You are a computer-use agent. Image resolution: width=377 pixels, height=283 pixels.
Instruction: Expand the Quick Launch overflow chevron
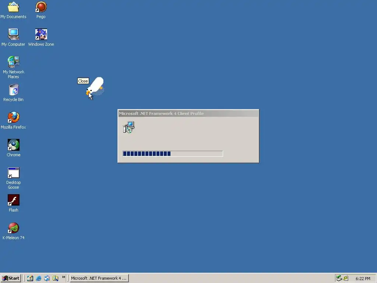63,277
